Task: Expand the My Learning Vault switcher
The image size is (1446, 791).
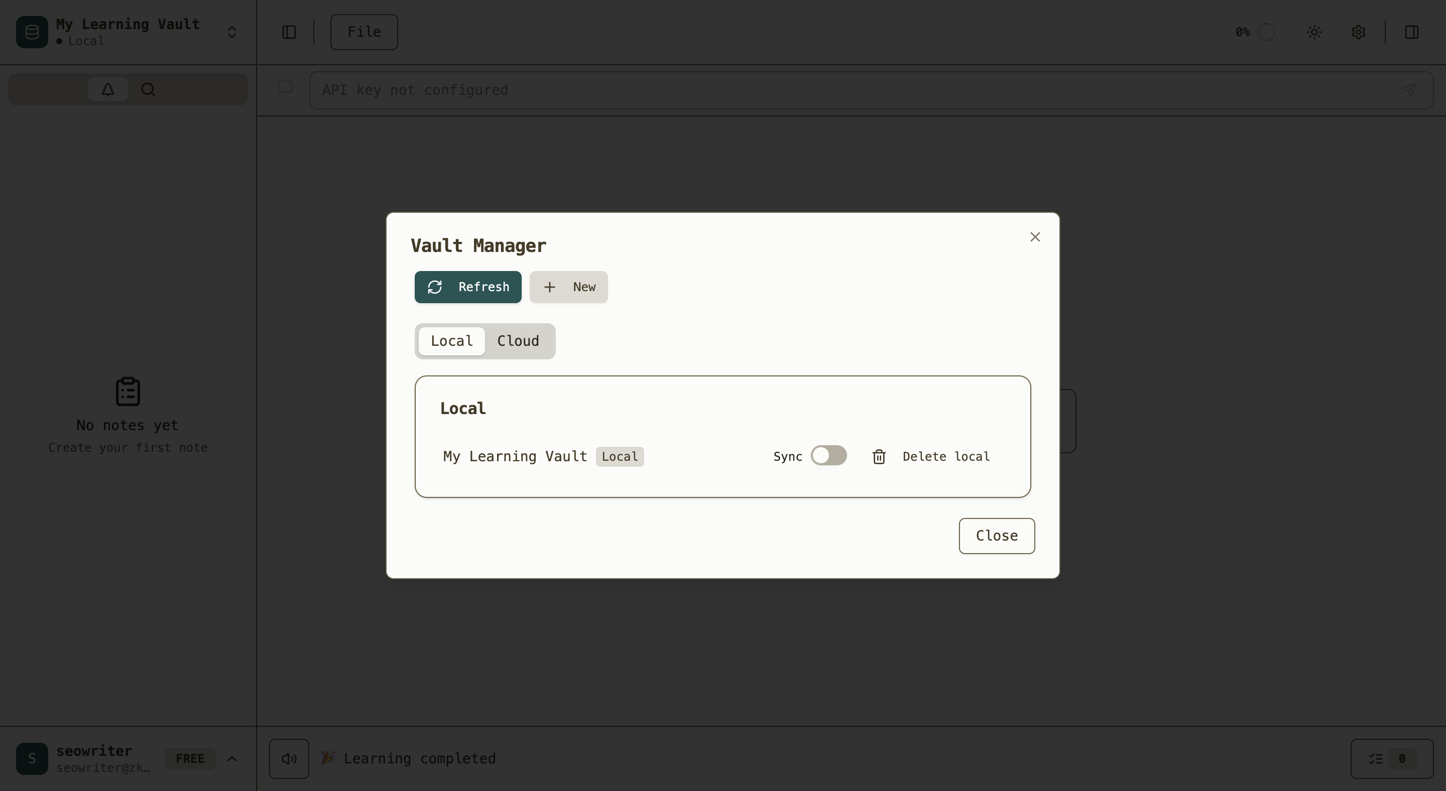Action: click(231, 32)
